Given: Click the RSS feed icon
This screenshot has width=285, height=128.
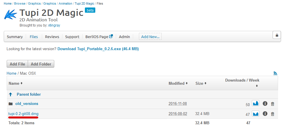Looking at the screenshot, I should click(x=275, y=74).
